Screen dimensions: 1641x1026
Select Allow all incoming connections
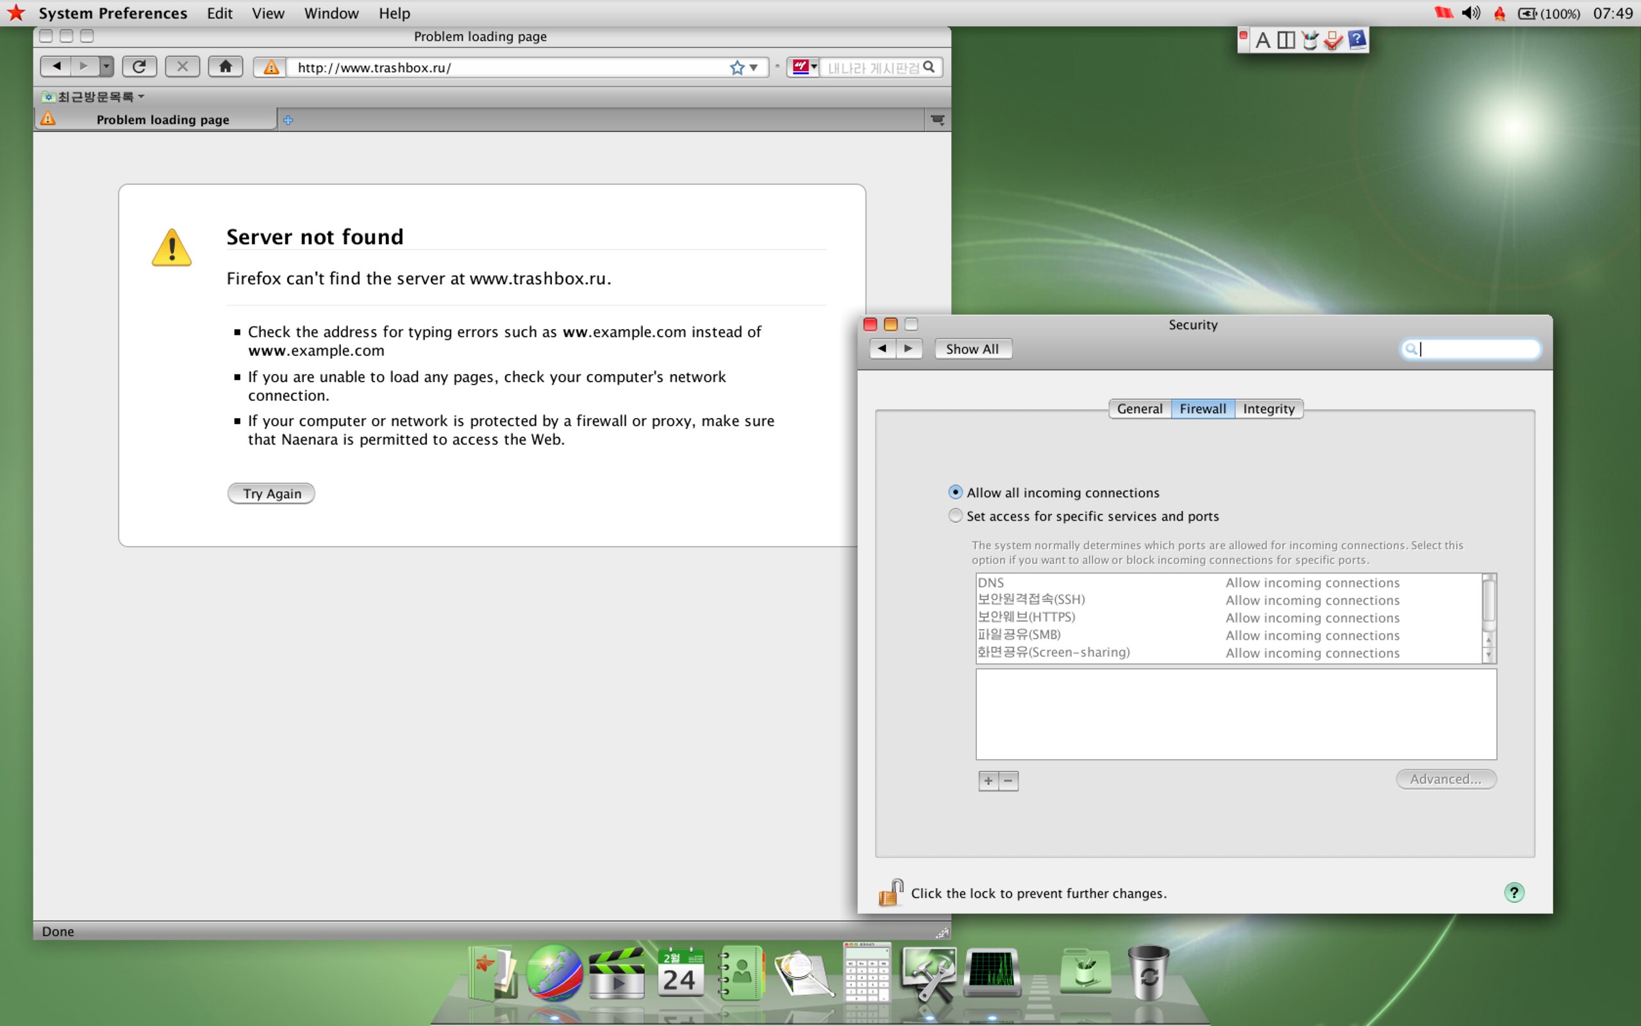(956, 492)
